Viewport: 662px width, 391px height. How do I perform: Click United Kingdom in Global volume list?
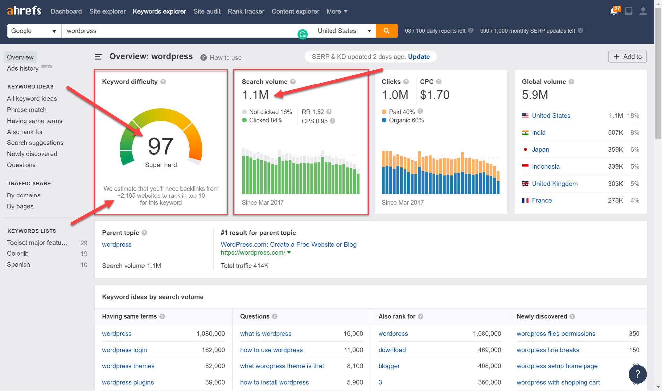(x=554, y=184)
